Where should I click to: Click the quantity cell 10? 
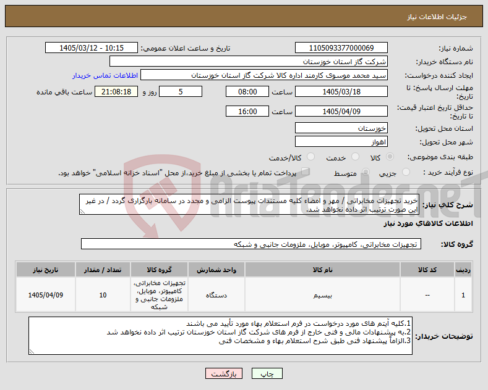click(103, 295)
